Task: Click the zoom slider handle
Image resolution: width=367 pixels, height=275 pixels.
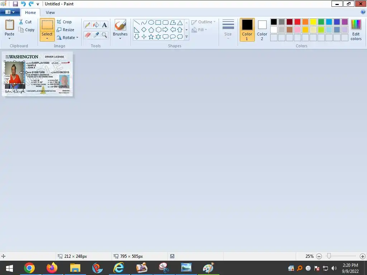Action: click(329, 256)
